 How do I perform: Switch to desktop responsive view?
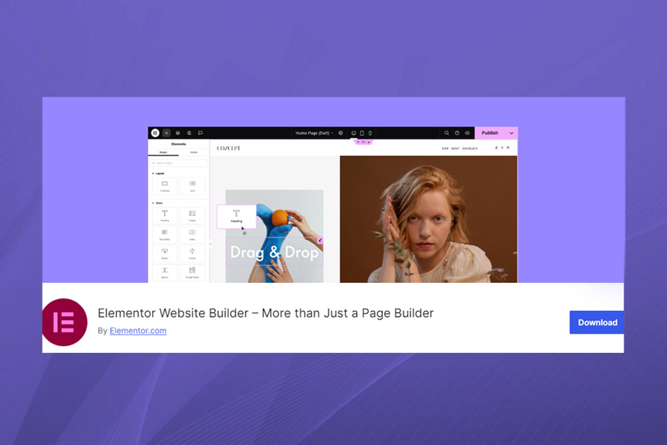point(354,133)
